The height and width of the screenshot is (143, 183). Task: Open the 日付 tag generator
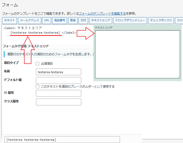(83, 20)
